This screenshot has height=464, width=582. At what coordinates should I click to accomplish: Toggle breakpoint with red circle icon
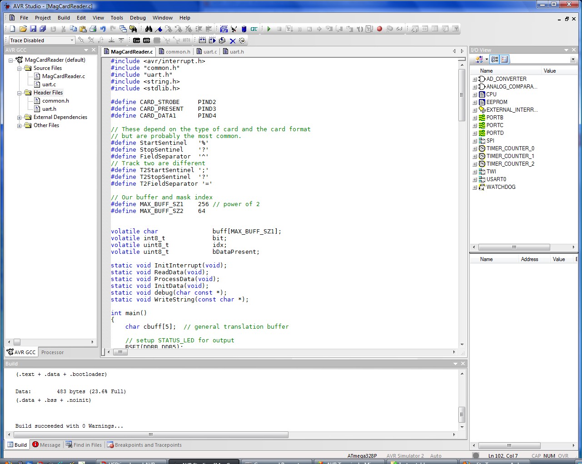[x=379, y=29]
